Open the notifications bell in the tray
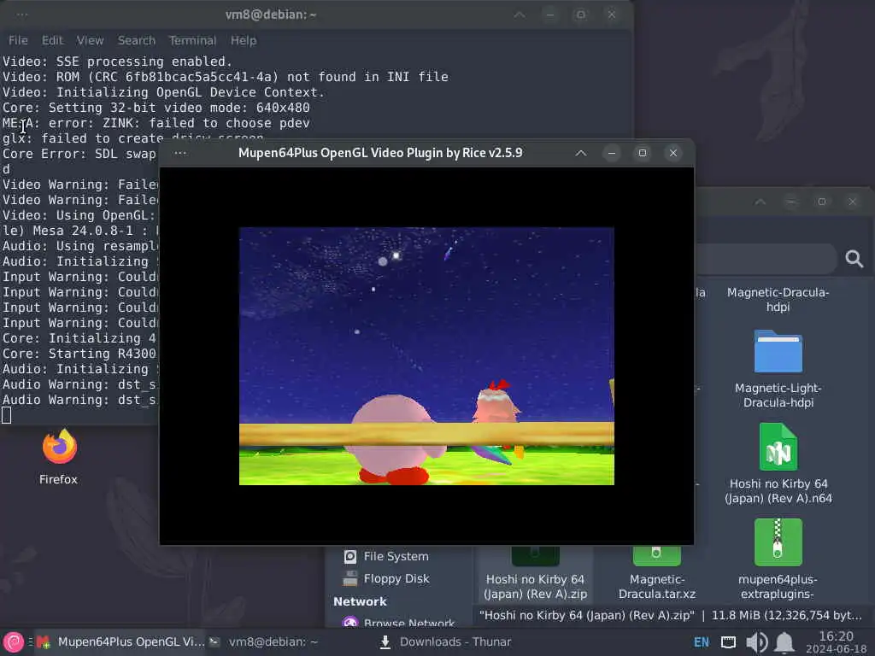Viewport: 875px width, 656px height. click(784, 642)
